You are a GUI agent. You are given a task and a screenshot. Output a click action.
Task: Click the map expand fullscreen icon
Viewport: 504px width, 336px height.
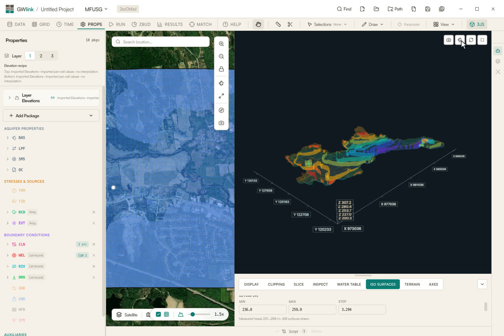(x=221, y=96)
